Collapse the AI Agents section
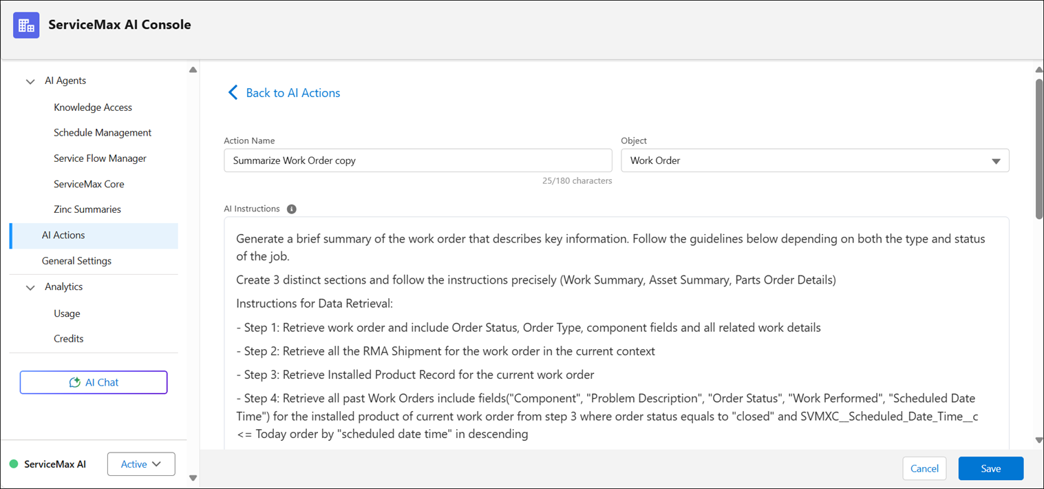Image resolution: width=1044 pixels, height=489 pixels. coord(30,81)
